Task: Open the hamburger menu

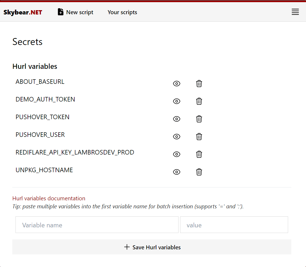Action: [295, 12]
